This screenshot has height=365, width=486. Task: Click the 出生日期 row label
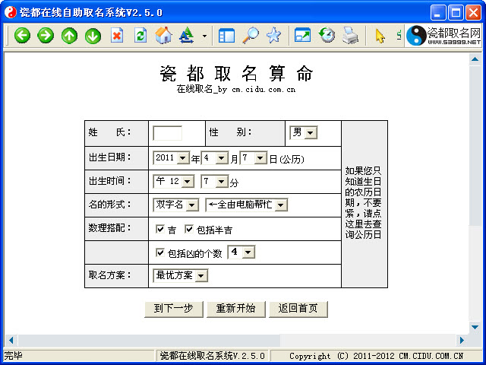(x=109, y=157)
